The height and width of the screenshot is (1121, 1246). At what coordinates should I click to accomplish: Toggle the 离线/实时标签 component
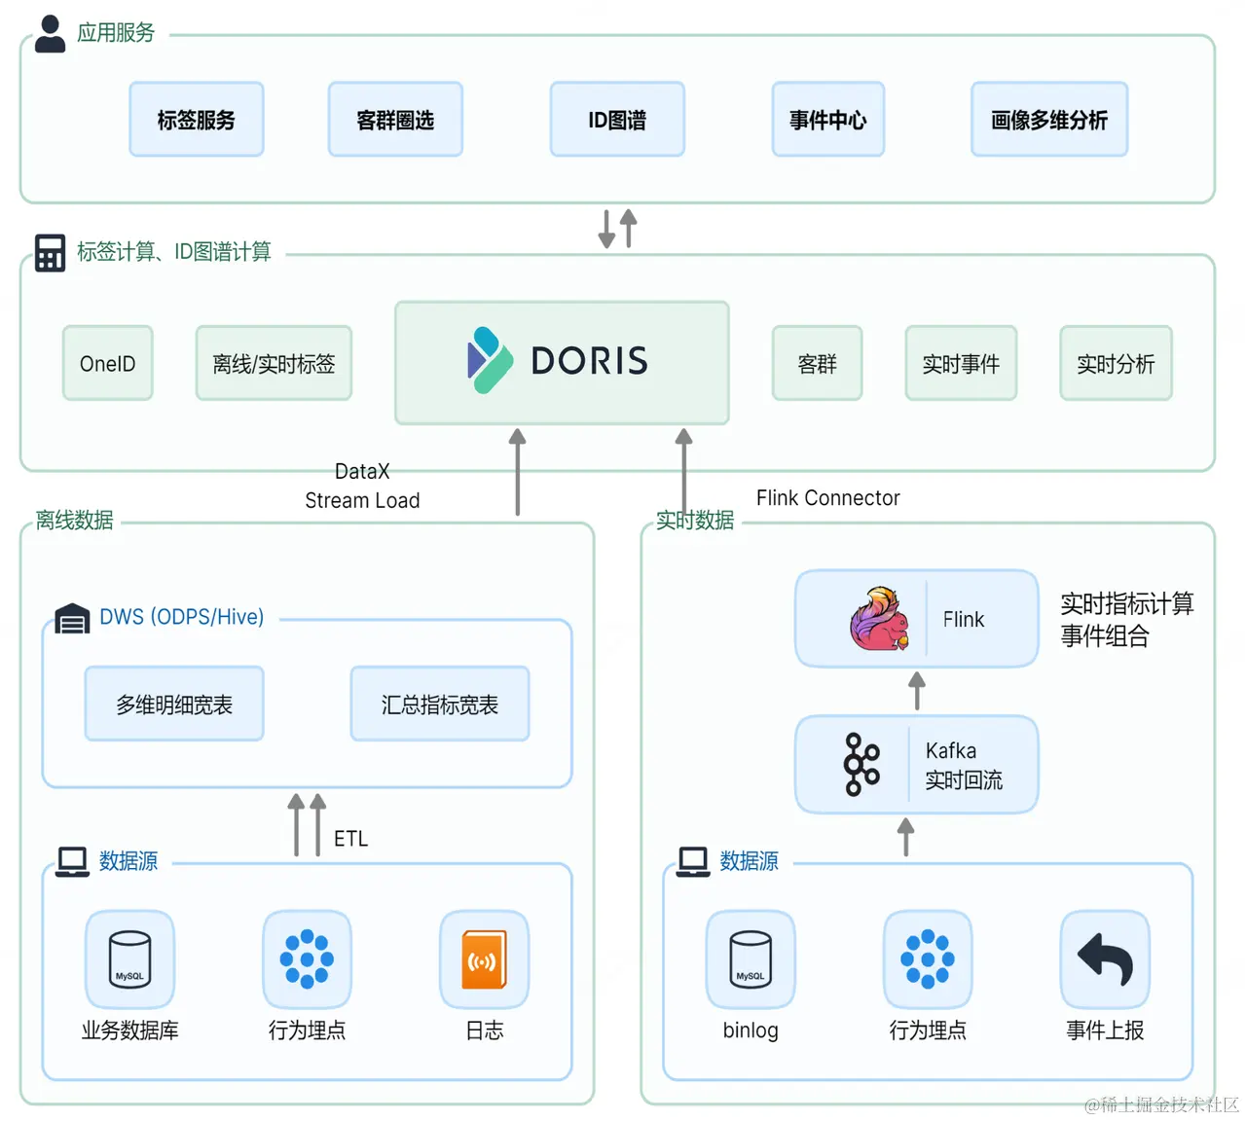[x=273, y=363]
